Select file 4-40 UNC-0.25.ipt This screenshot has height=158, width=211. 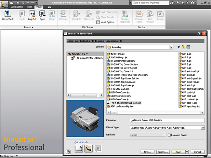[x=118, y=89]
